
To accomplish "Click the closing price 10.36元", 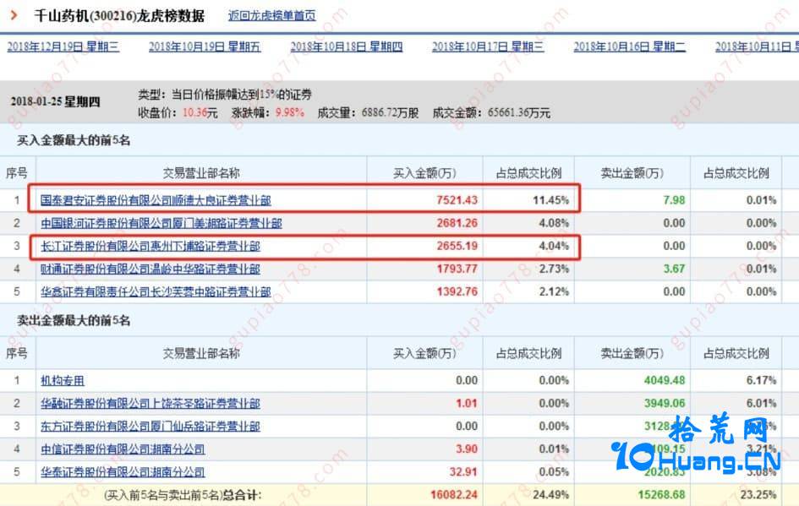I will point(200,112).
